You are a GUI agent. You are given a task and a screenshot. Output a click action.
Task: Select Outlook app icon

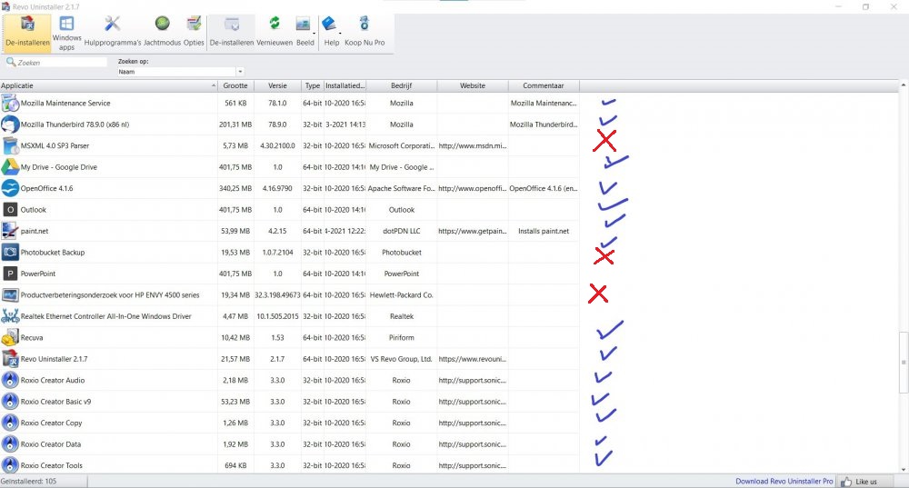10,210
